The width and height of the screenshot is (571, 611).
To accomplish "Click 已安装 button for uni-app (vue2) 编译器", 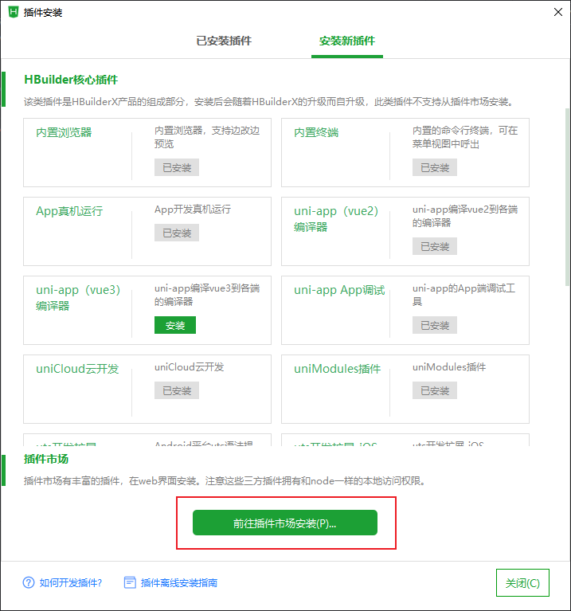I will (x=434, y=246).
